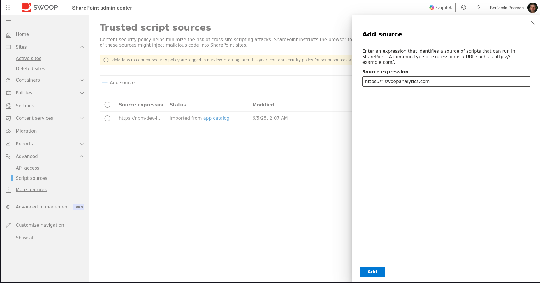Click the Benjamin Pearson user name

507,8
